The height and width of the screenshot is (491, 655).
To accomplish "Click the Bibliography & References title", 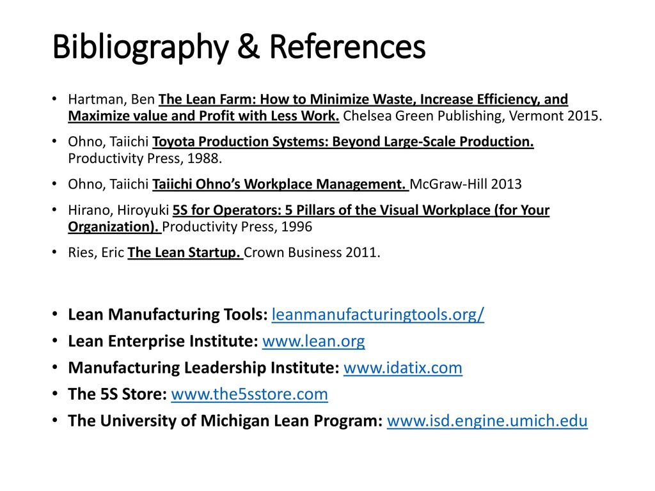I will 239,47.
